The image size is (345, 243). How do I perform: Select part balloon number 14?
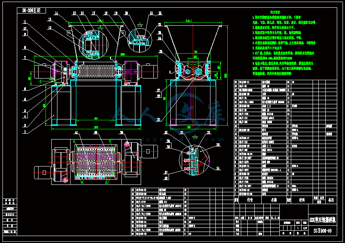tap(56, 13)
